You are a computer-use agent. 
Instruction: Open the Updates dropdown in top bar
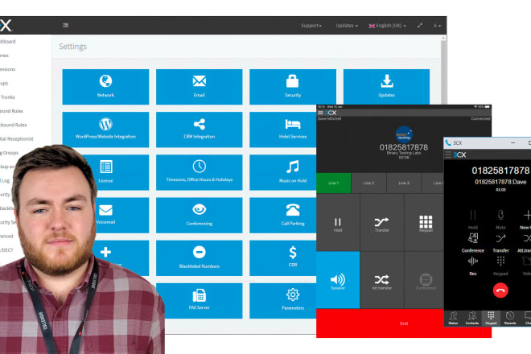point(347,26)
